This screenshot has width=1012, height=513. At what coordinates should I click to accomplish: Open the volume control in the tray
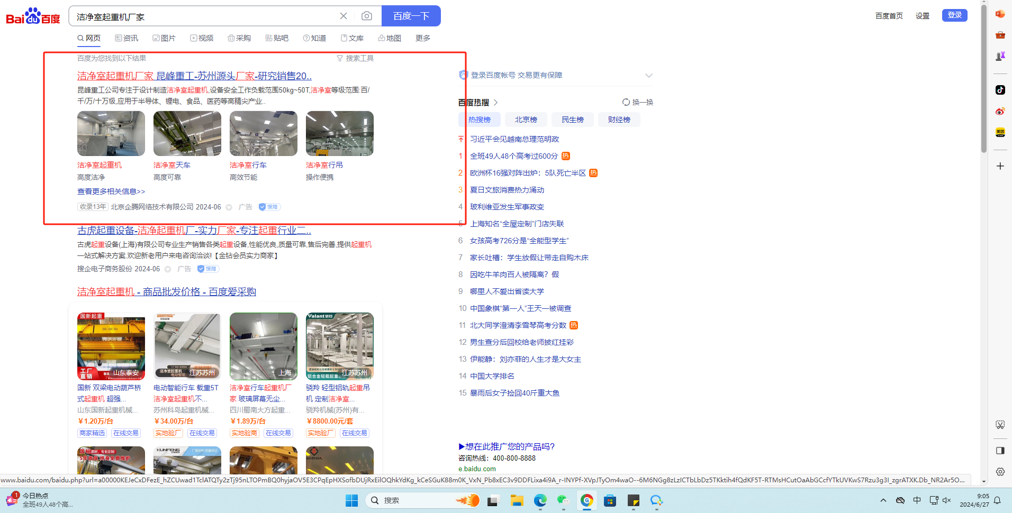[947, 500]
